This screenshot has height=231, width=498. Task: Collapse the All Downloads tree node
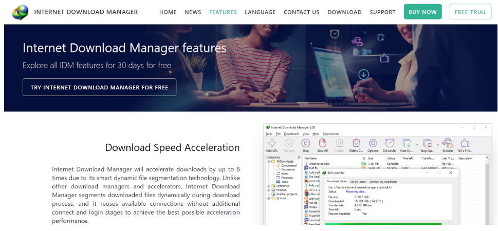click(269, 162)
